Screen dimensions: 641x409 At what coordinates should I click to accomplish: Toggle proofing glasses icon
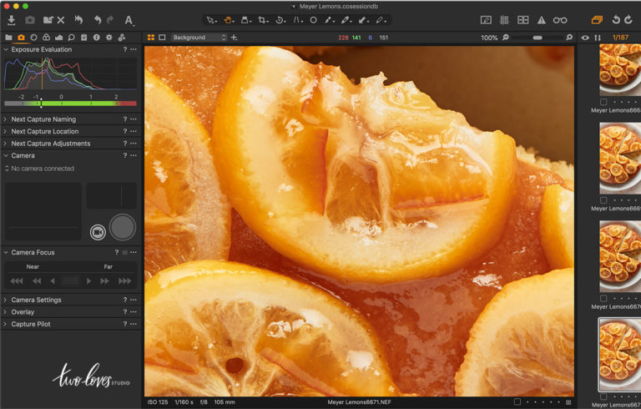coord(560,20)
